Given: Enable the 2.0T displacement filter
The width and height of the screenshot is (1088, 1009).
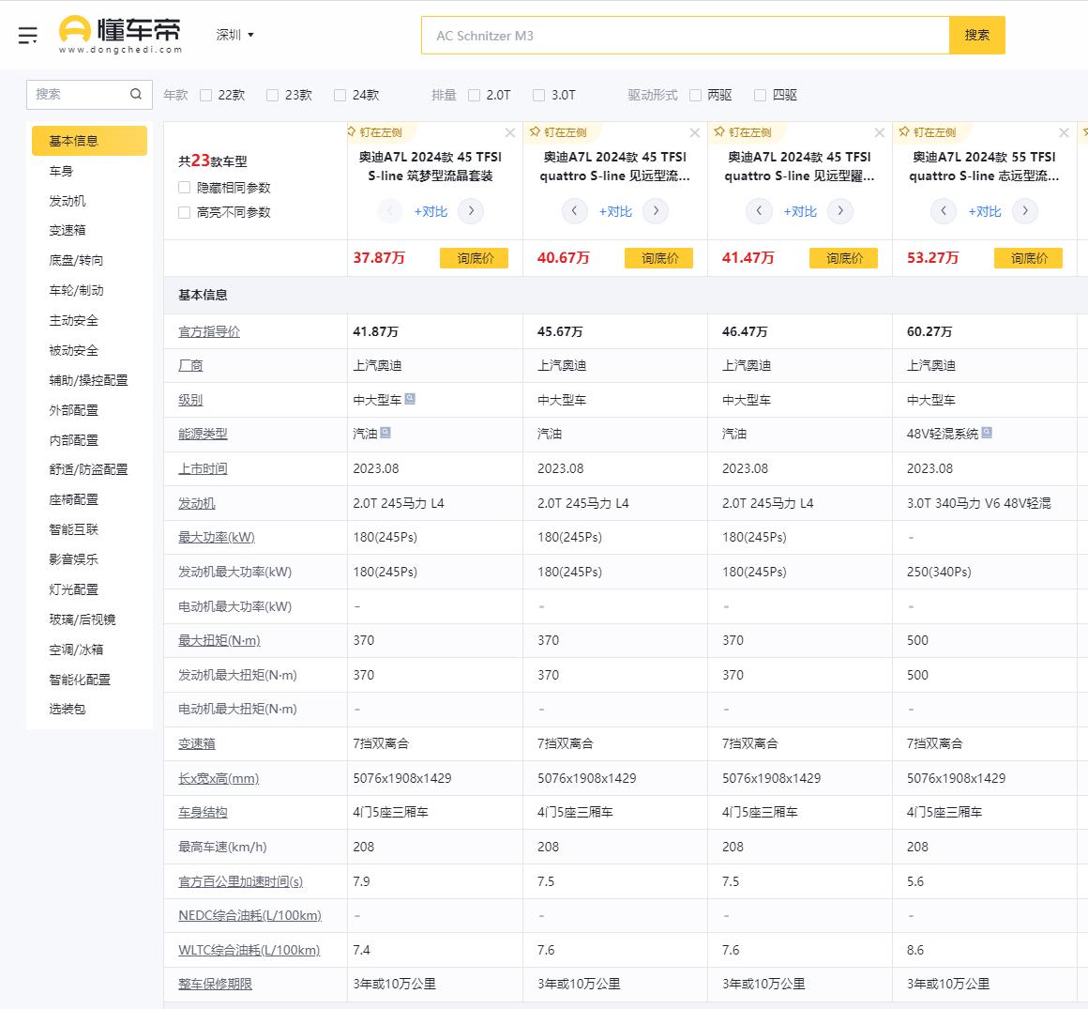Looking at the screenshot, I should coord(475,95).
